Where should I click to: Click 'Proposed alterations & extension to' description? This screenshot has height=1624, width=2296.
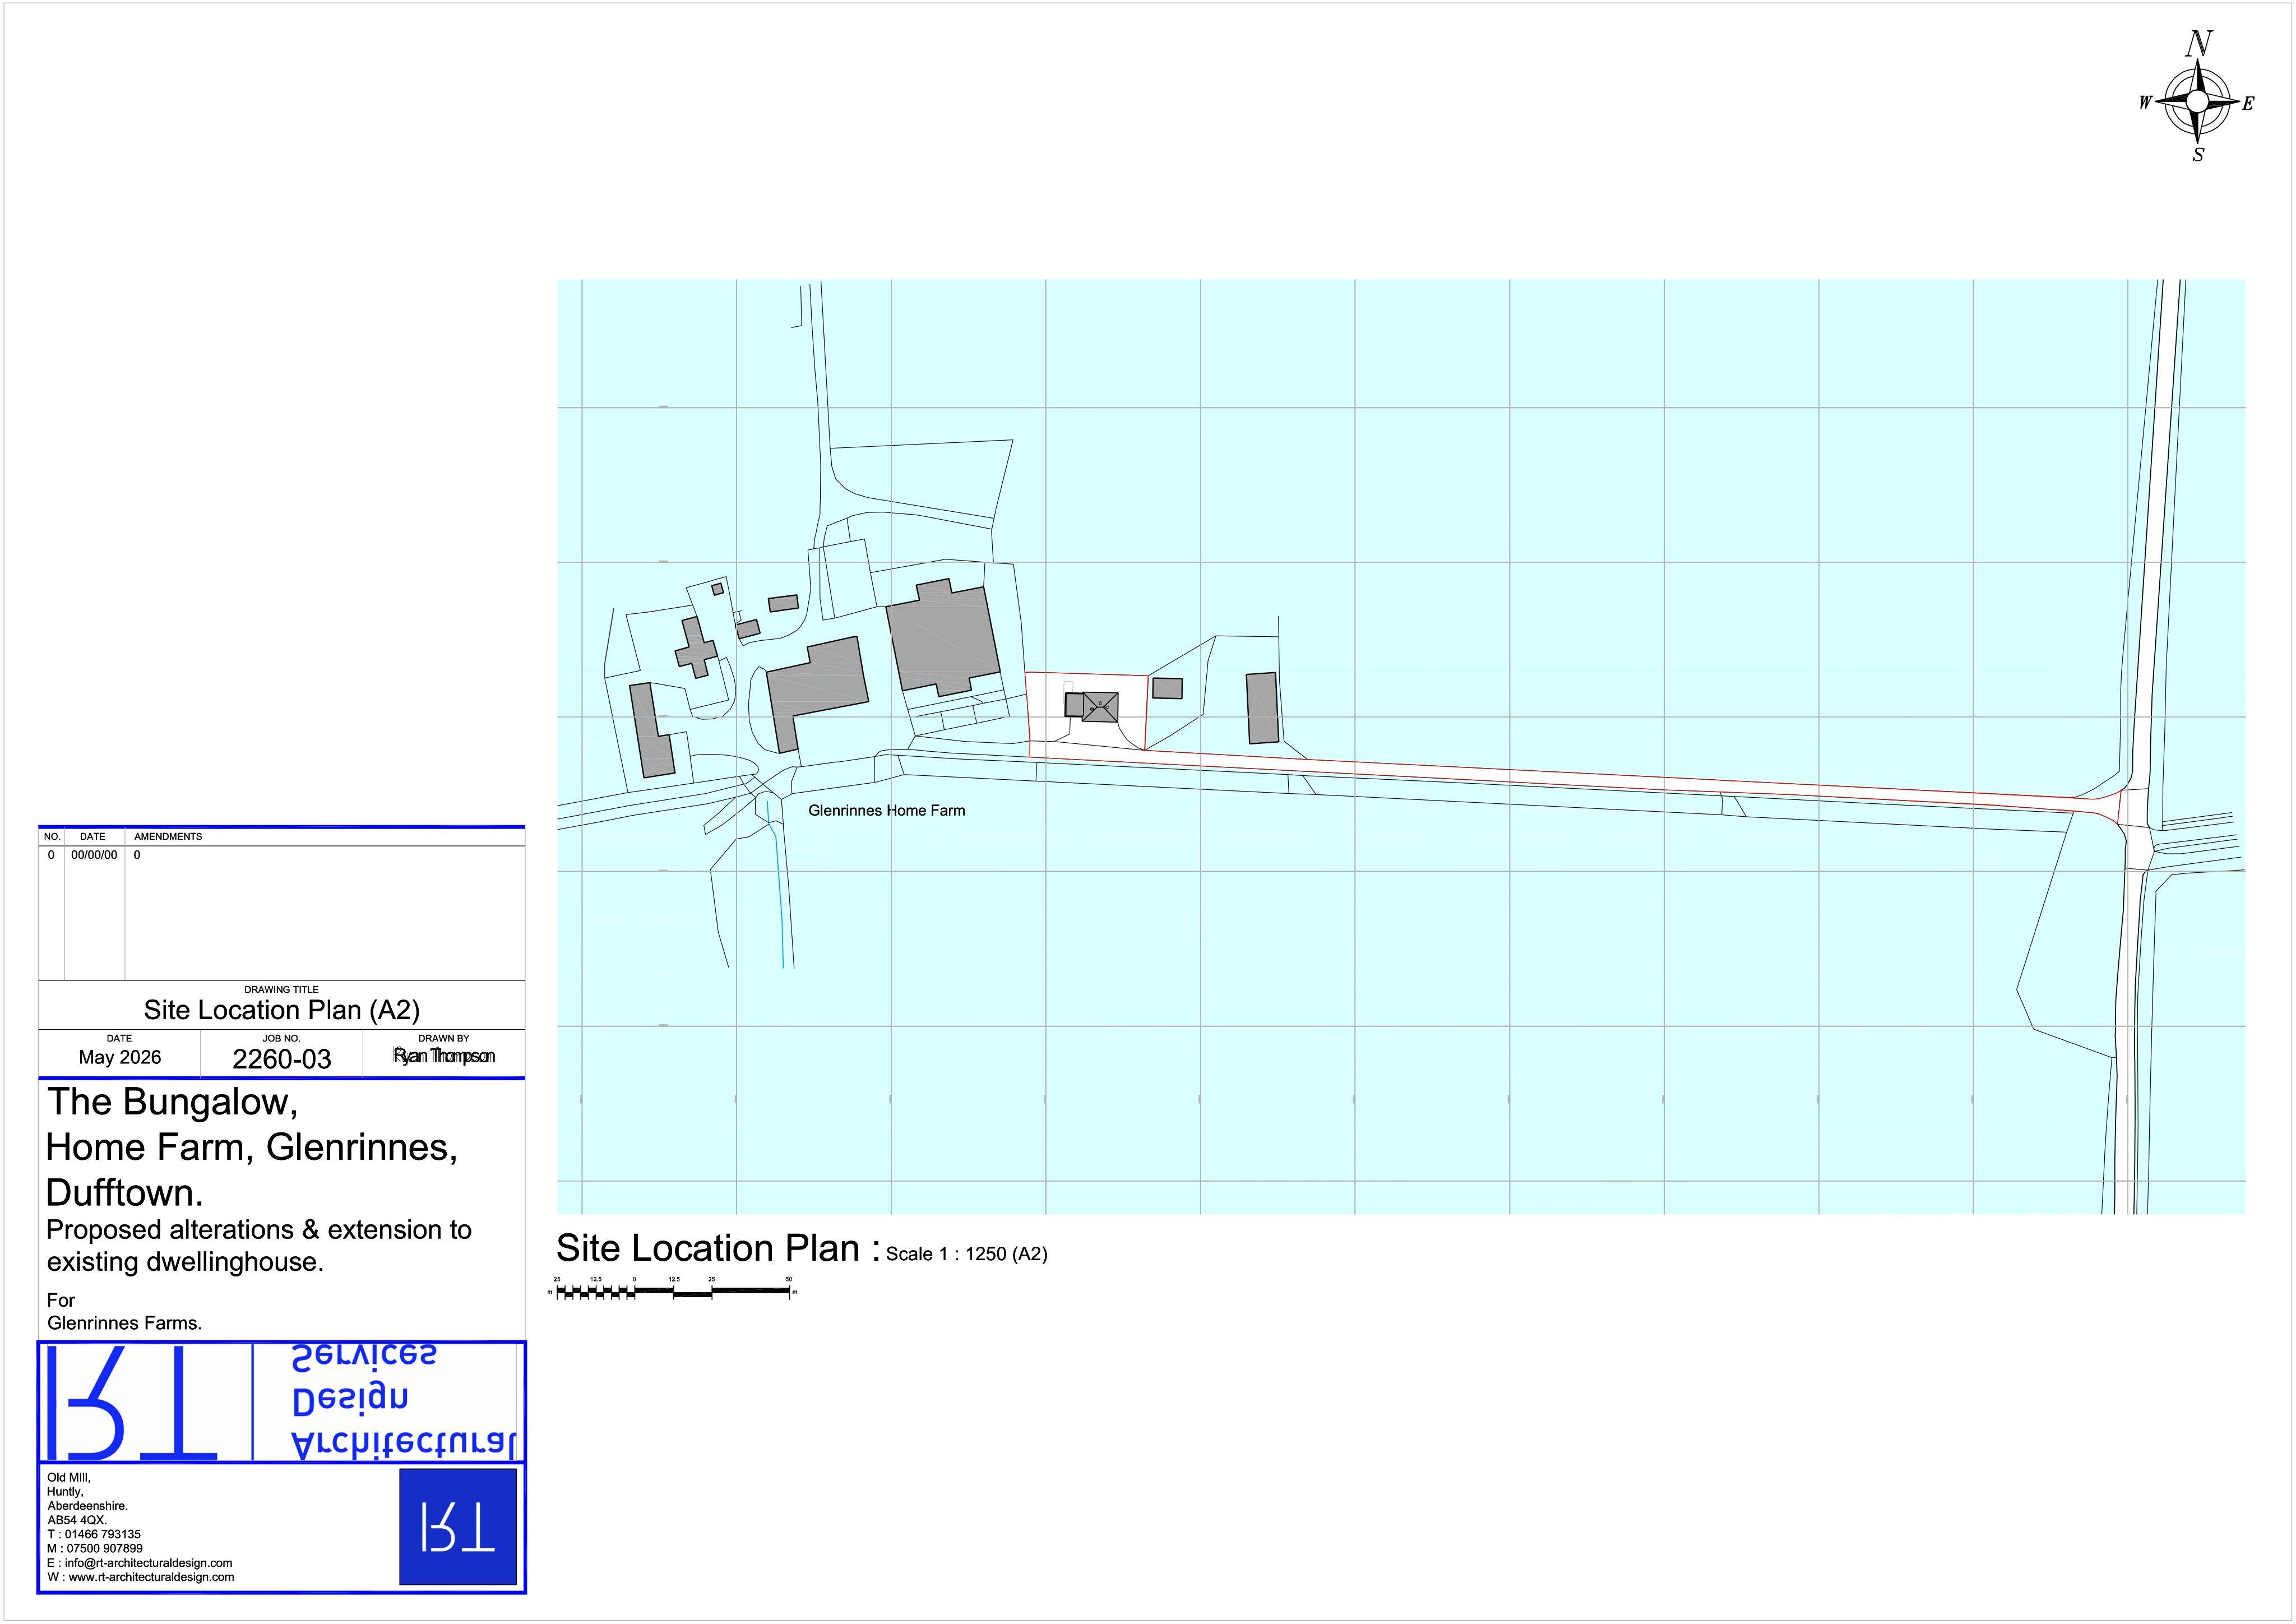(259, 1230)
